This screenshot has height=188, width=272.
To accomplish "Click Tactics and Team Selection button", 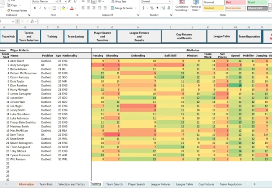I will [29, 36].
